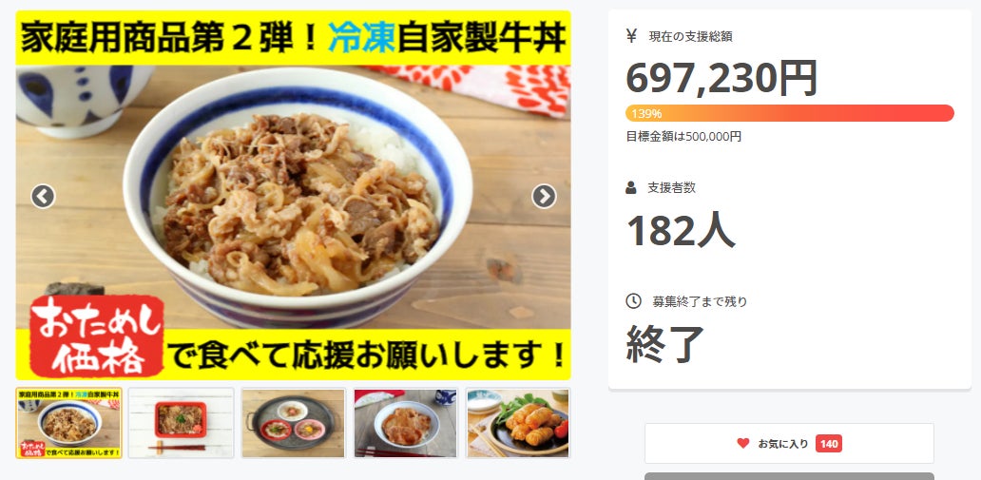Go to previous slide with left arrow
Viewport: 981px width, 480px height.
[x=43, y=197]
